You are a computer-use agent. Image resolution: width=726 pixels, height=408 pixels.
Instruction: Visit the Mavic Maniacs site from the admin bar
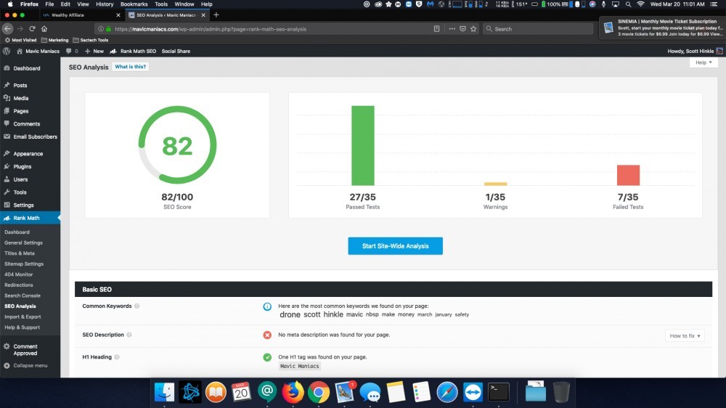pyautogui.click(x=38, y=51)
